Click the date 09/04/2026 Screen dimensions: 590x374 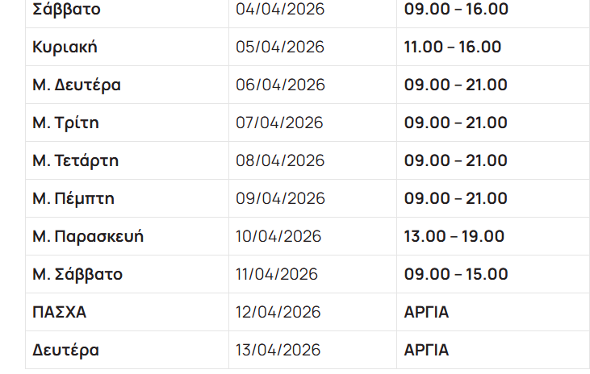(279, 198)
